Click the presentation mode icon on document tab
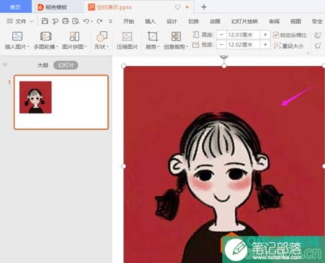Image resolution: width=325 pixels, height=263 pixels. (x=177, y=7)
